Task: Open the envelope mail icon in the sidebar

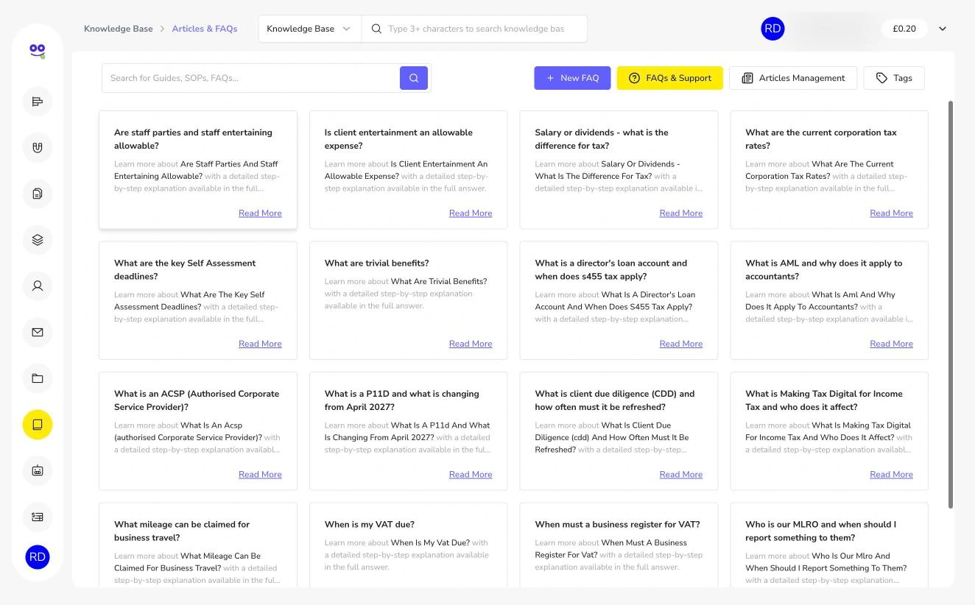Action: [x=38, y=332]
